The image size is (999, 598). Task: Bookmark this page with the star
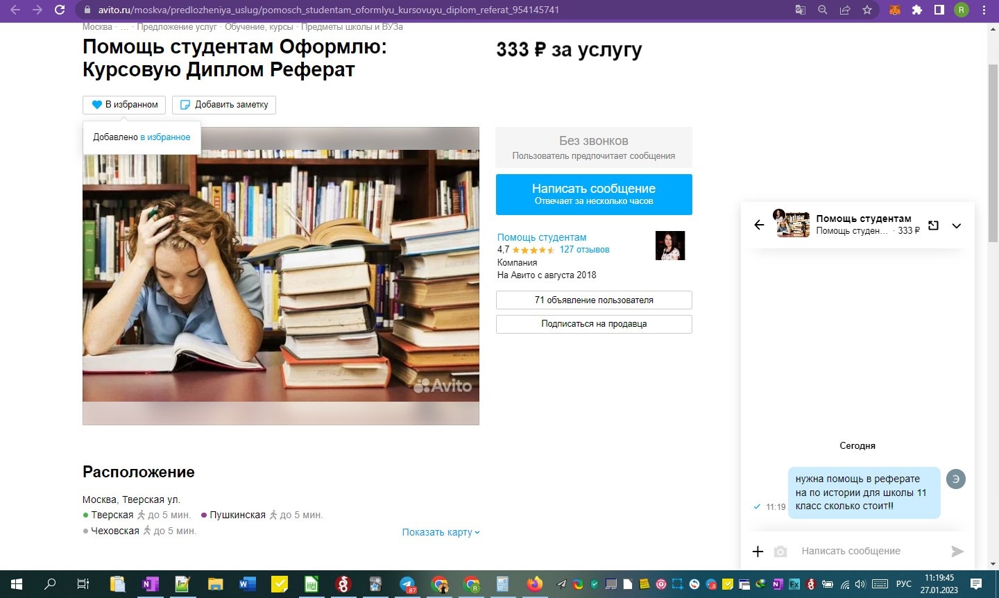click(867, 10)
